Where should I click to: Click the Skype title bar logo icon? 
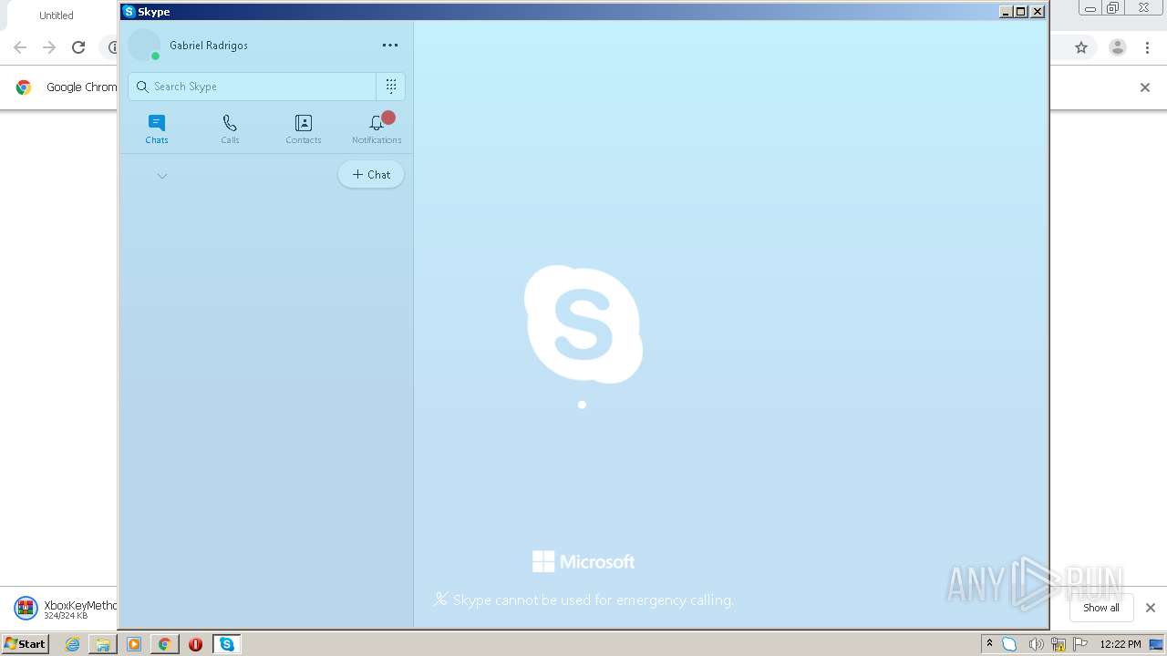(129, 12)
